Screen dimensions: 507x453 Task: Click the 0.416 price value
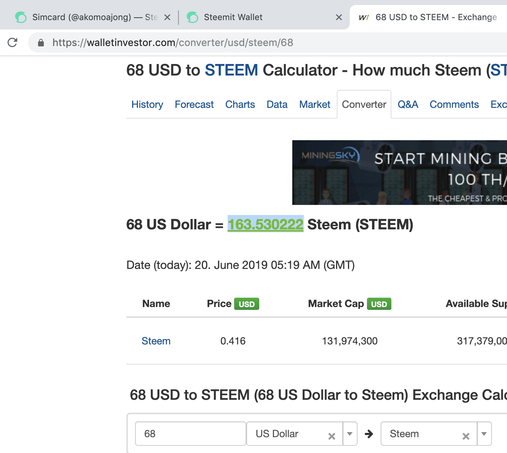click(x=233, y=341)
